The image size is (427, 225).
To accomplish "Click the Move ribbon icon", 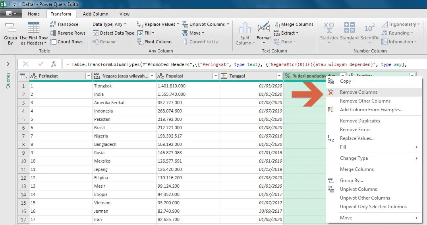I will tap(185, 33).
